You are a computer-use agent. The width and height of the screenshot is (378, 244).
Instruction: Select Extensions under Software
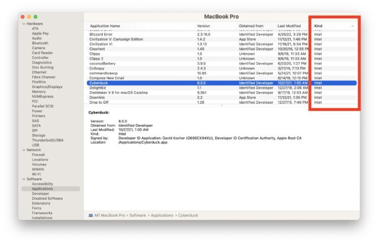click(x=41, y=203)
